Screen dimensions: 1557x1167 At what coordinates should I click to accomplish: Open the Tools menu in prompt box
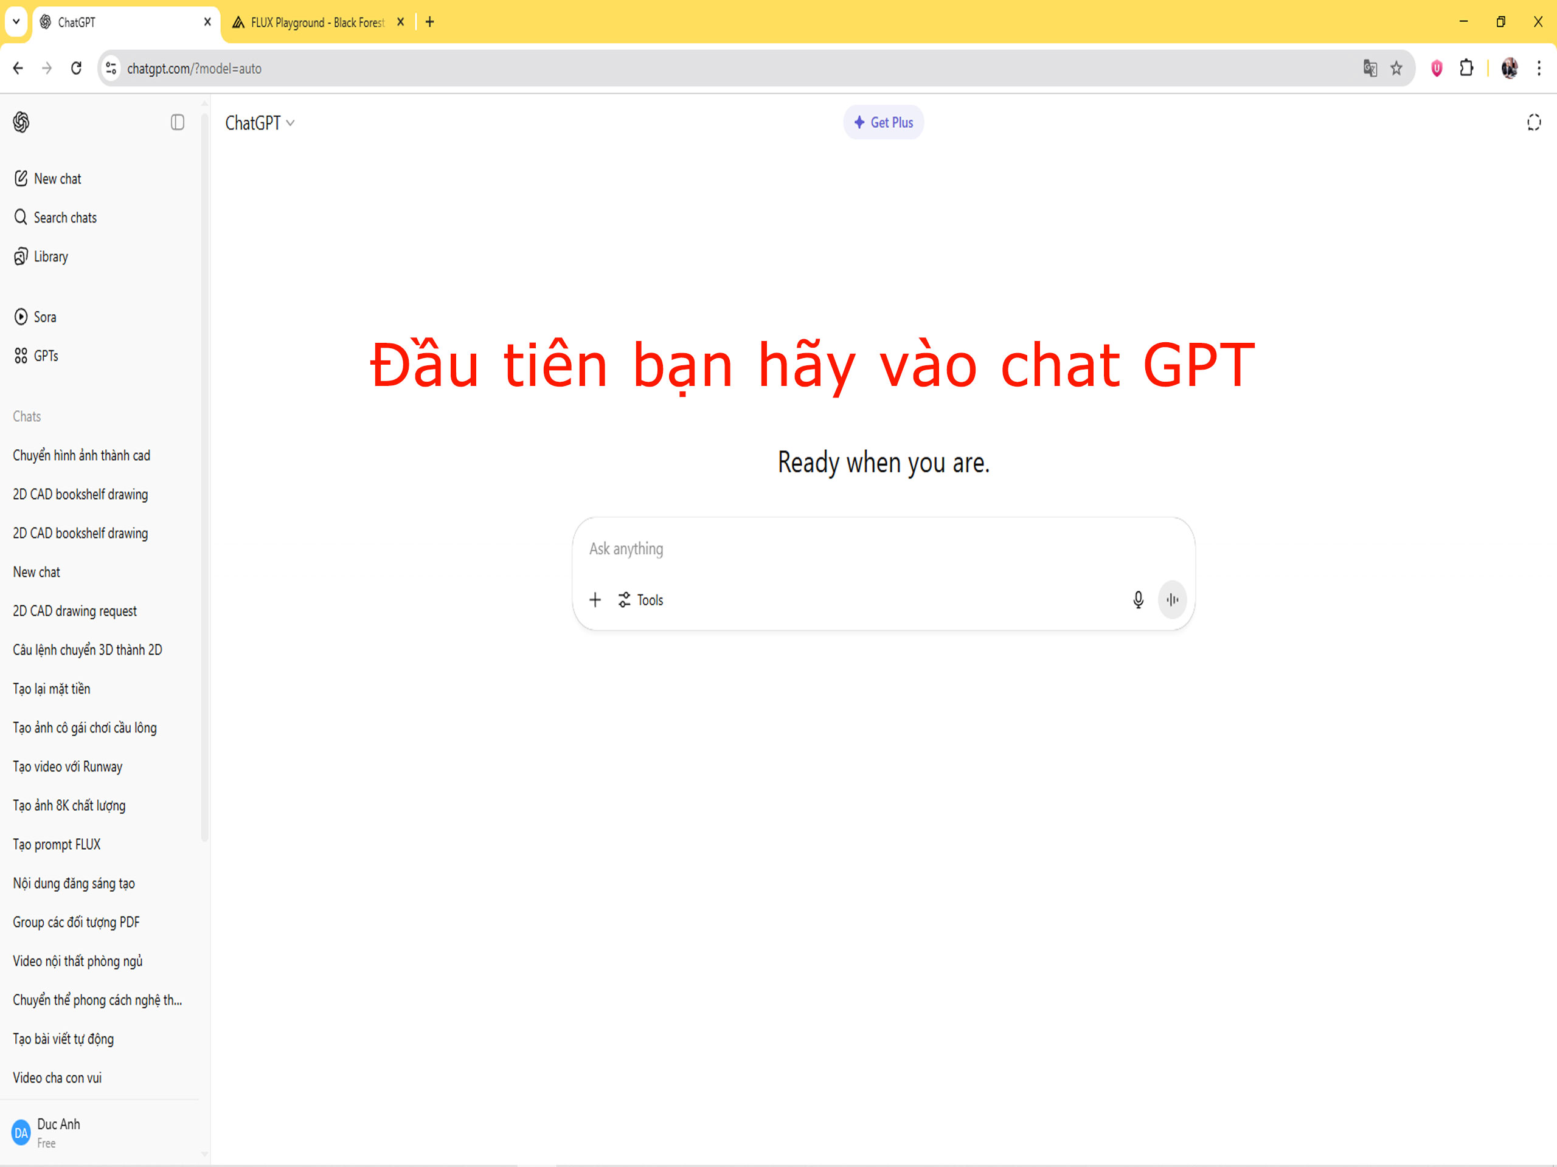tap(640, 599)
